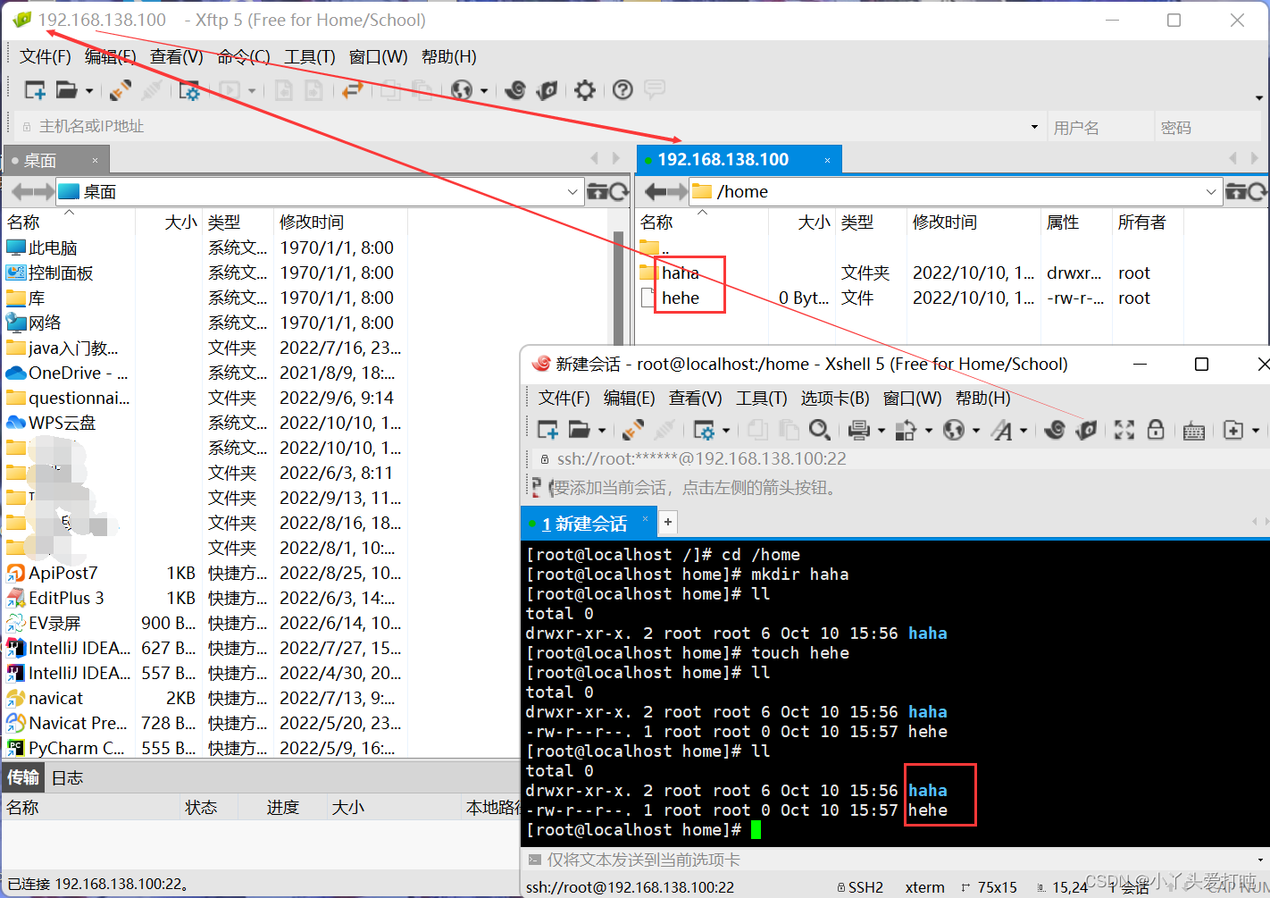Click keyboard icon in Xshell toolbar

point(1194,432)
